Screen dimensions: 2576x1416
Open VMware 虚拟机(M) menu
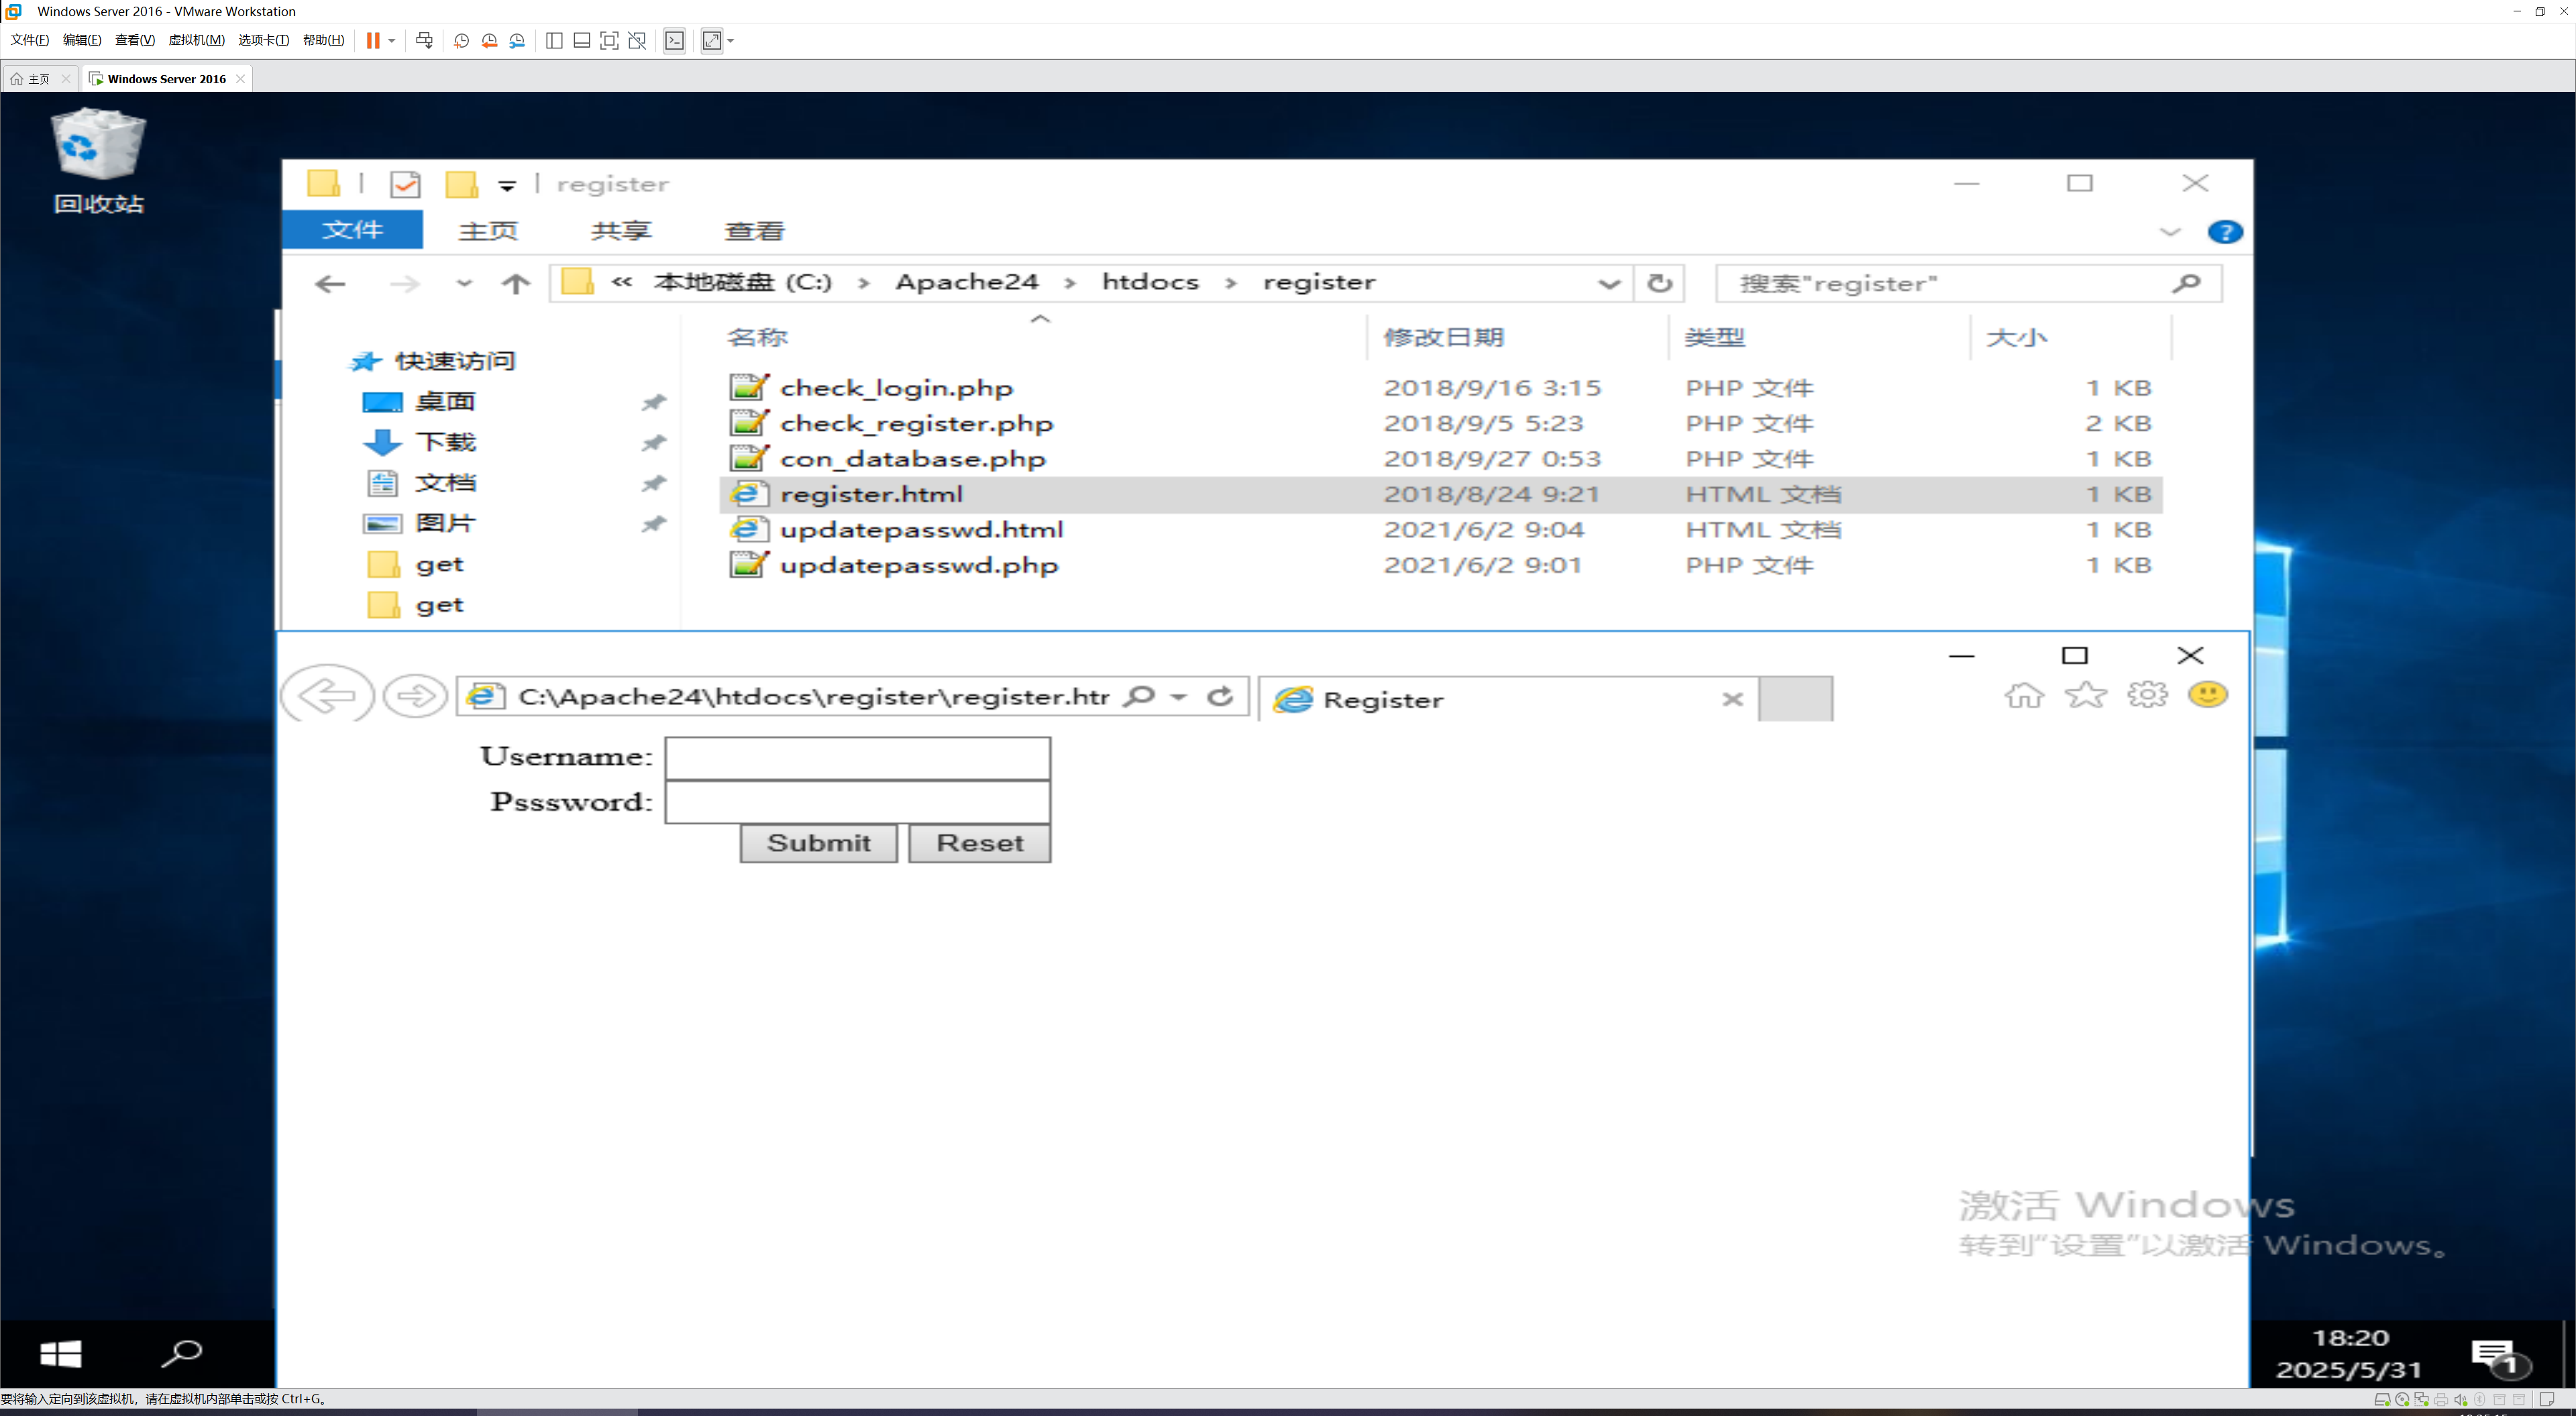pyautogui.click(x=196, y=40)
